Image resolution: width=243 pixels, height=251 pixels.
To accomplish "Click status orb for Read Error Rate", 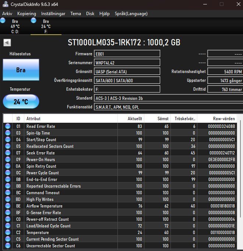I will [x=8, y=126].
